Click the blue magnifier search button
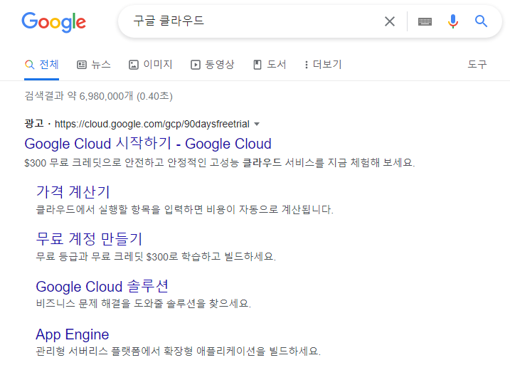Screen dimensions: 510x370 (481, 21)
